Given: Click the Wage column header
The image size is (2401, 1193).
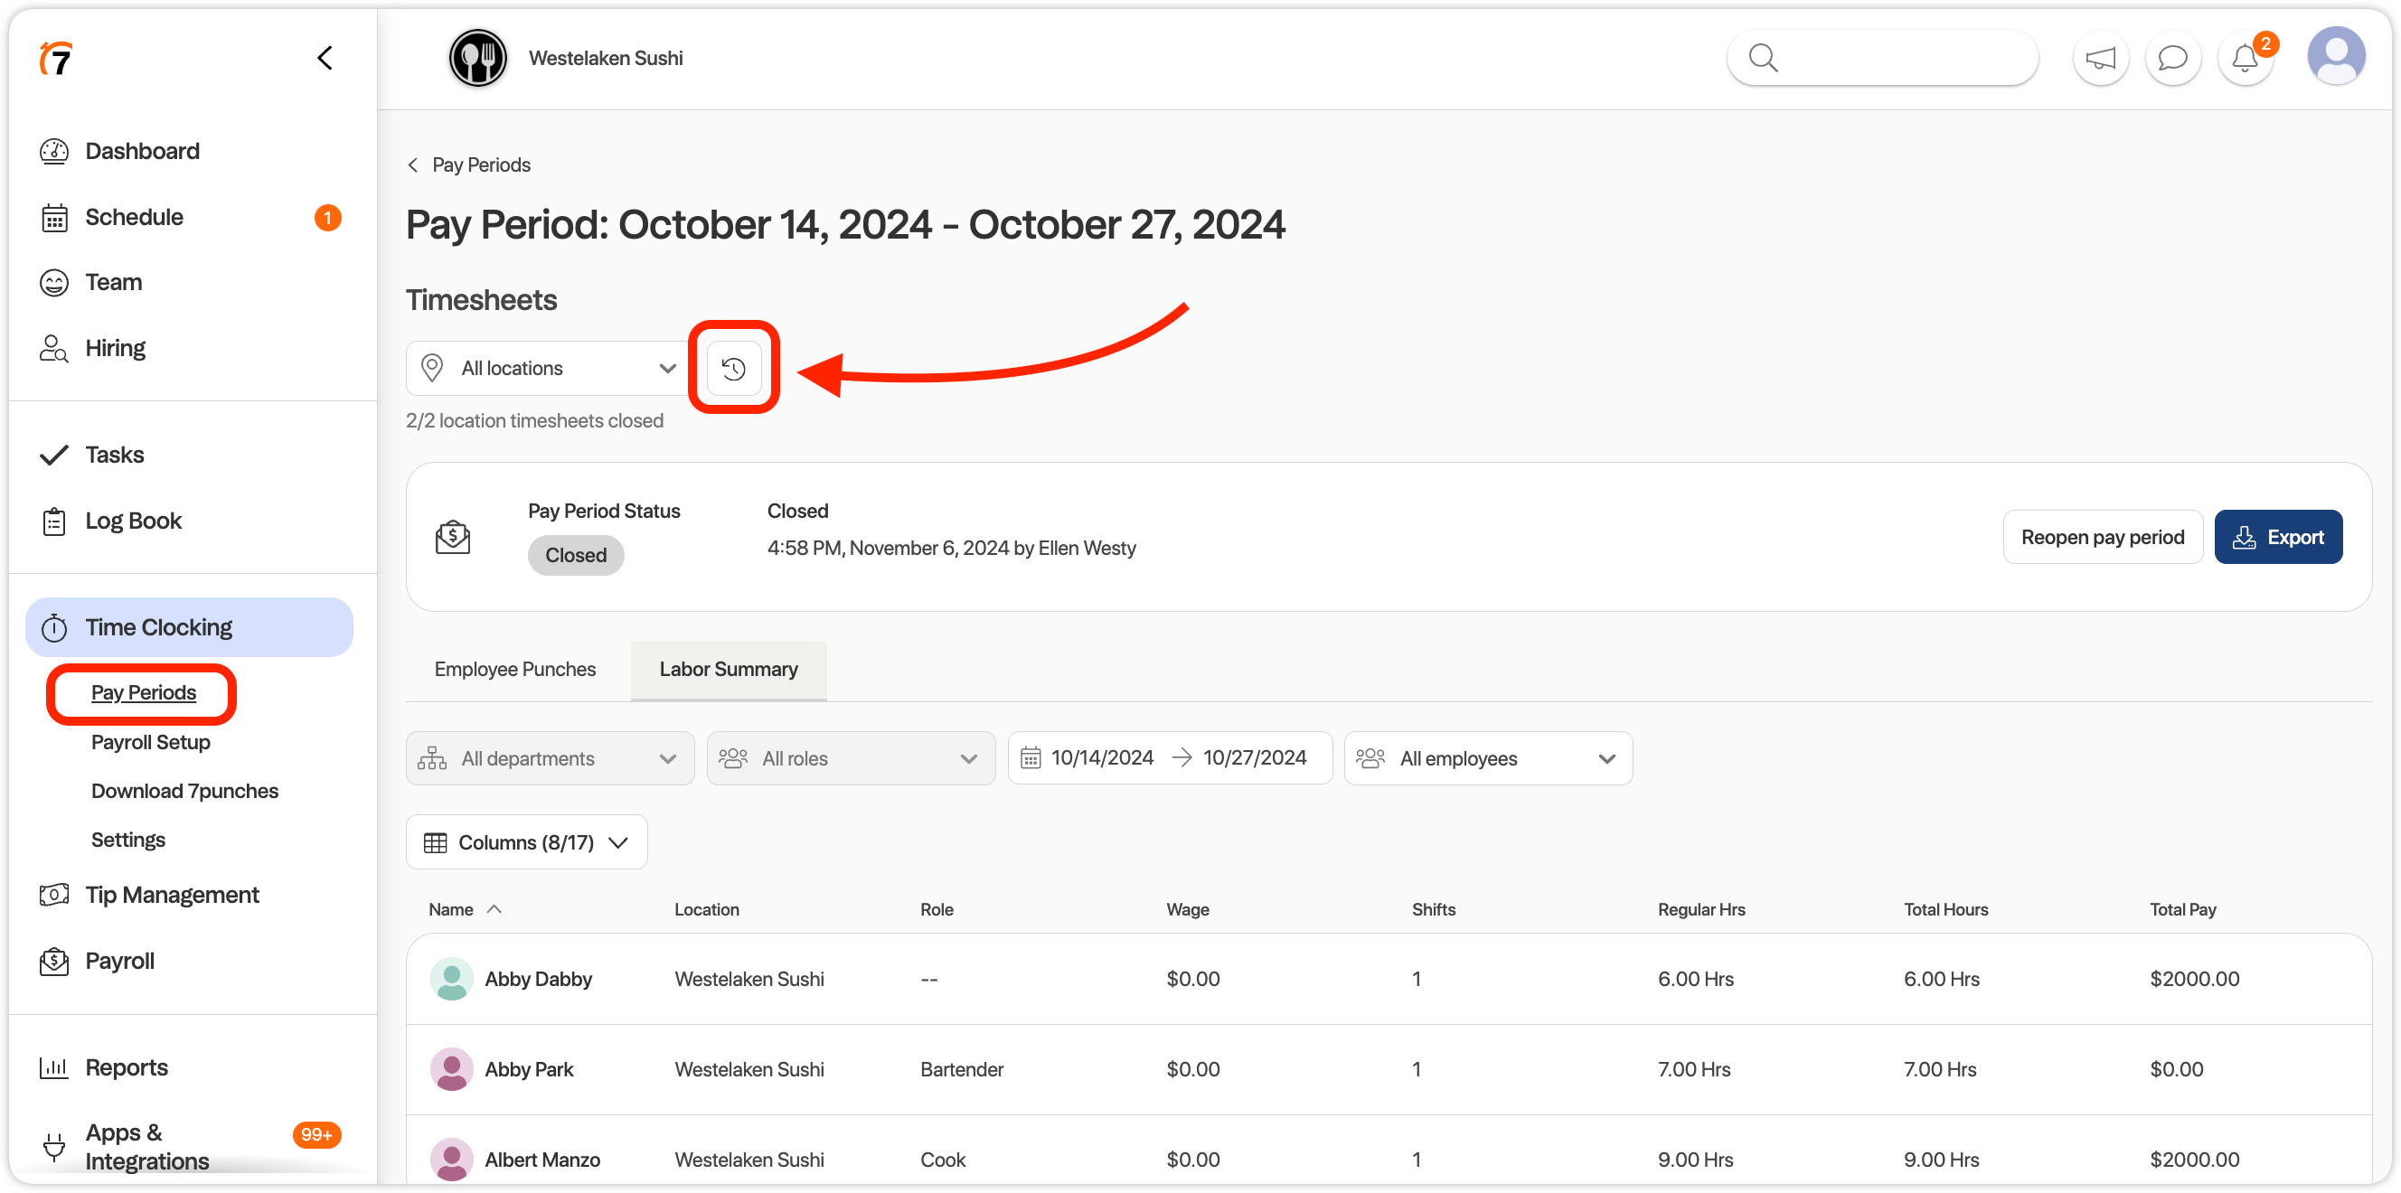Looking at the screenshot, I should coord(1188,909).
